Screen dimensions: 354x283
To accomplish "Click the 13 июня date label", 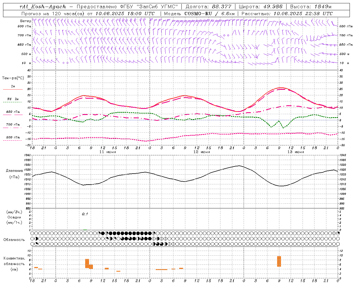I will tap(296, 152).
